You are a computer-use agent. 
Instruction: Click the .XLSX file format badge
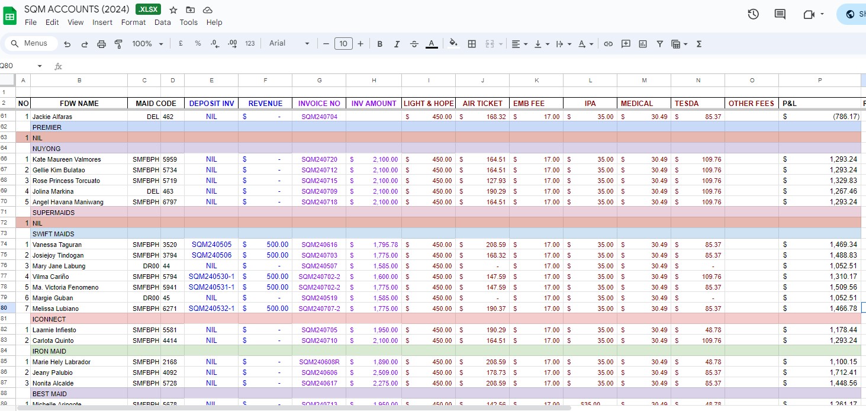(148, 9)
